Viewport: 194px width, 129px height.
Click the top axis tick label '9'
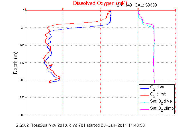[175, 9]
